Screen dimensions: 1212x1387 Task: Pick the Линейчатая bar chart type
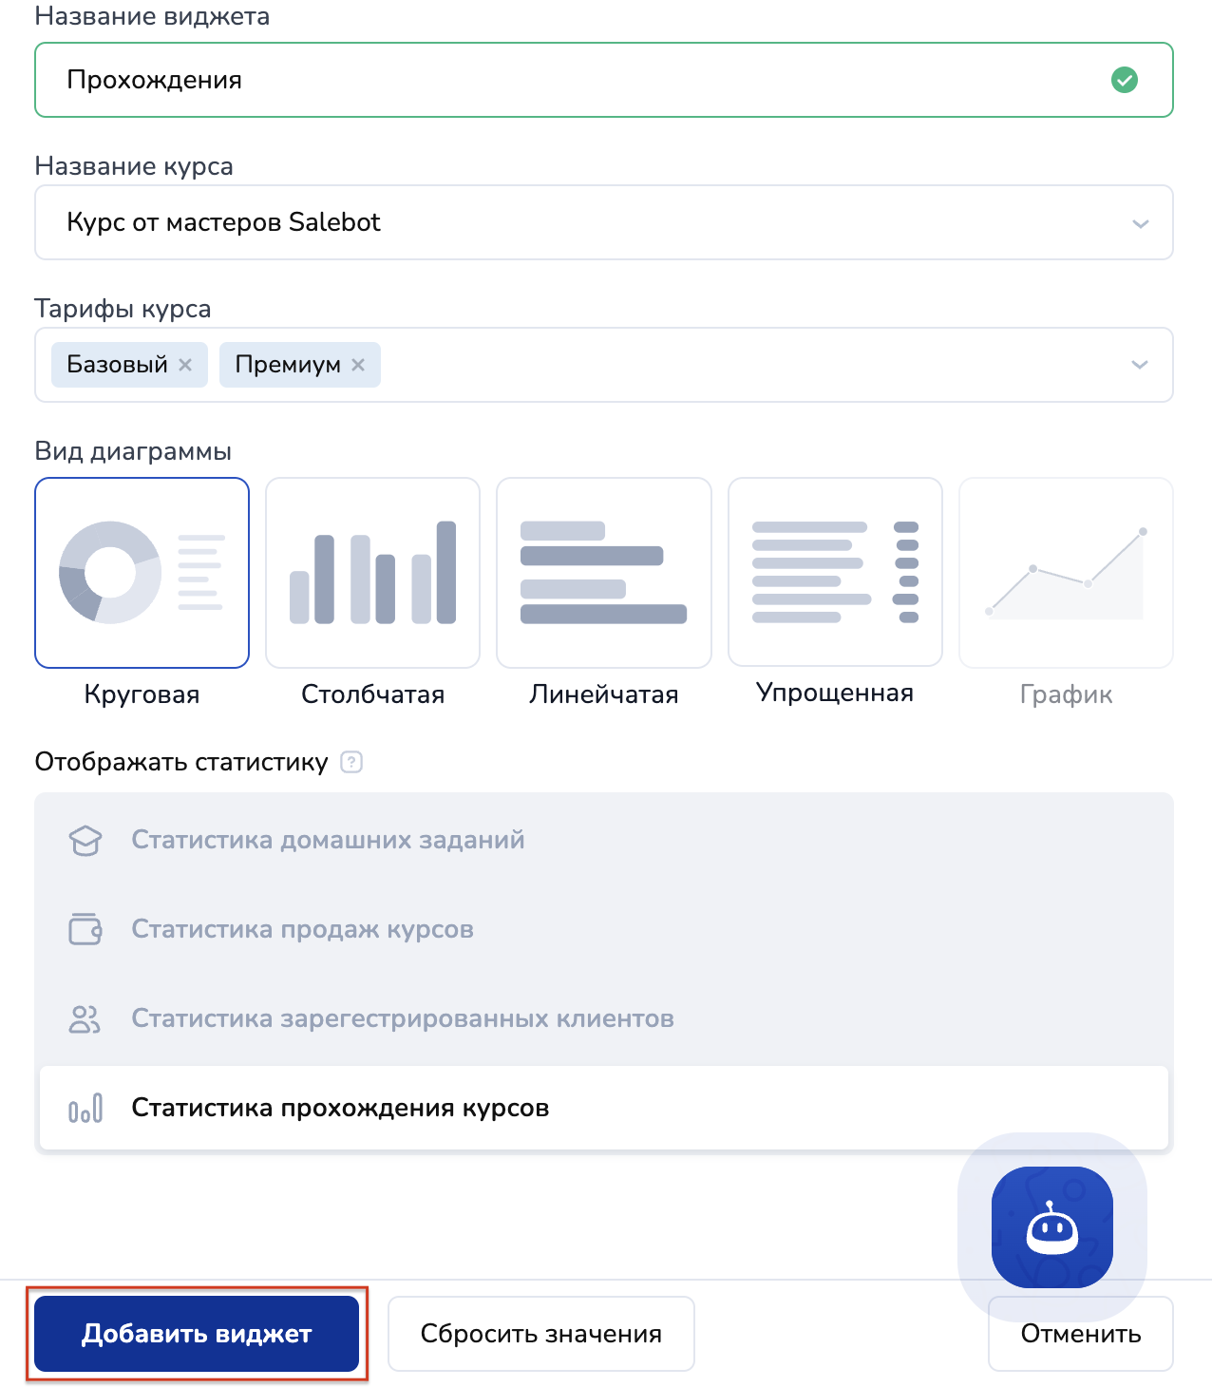click(603, 573)
